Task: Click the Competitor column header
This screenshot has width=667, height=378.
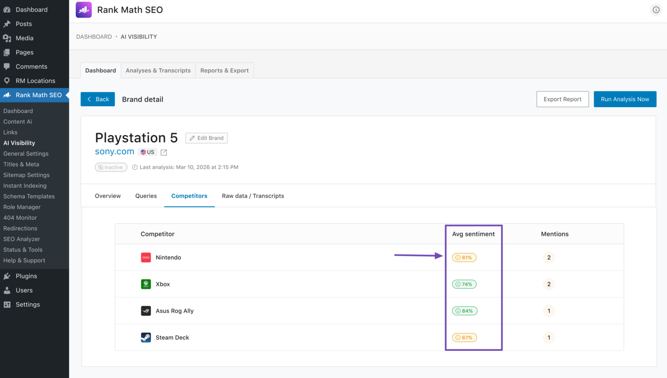Action: (x=157, y=234)
